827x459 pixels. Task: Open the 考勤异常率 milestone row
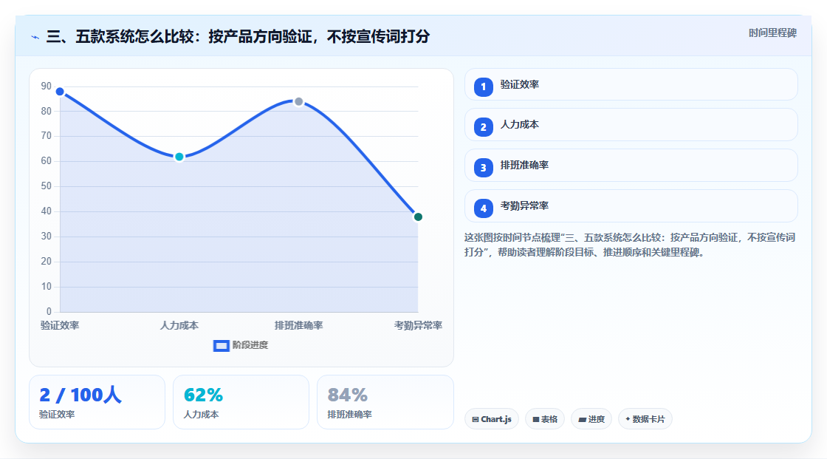point(631,206)
